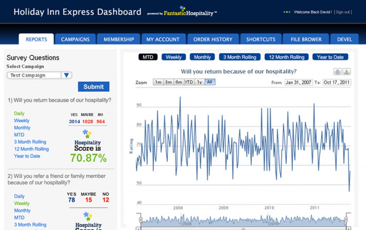Viewport: 366px width, 230px height.
Task: Open the Select Campaign combo box
Action: pos(34,75)
